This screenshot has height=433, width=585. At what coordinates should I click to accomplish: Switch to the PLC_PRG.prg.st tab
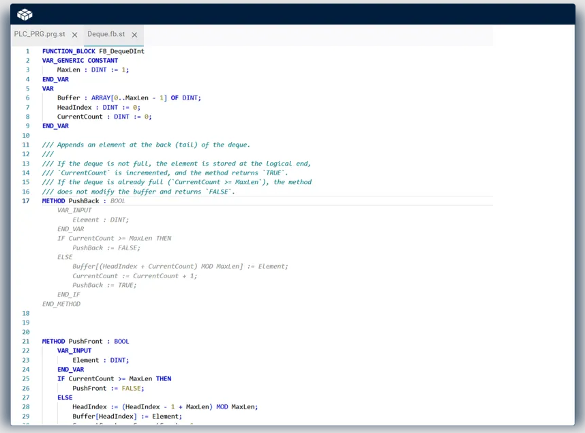[40, 34]
